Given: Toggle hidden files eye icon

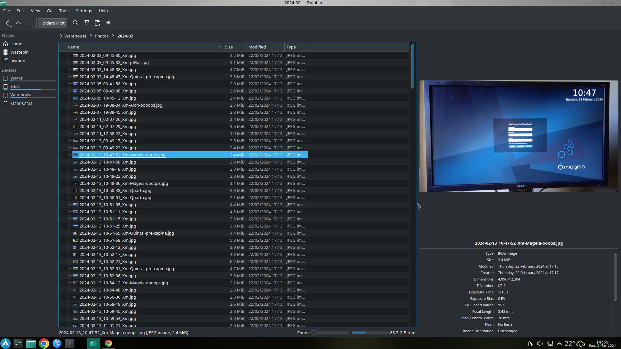Looking at the screenshot, I should [x=109, y=23].
